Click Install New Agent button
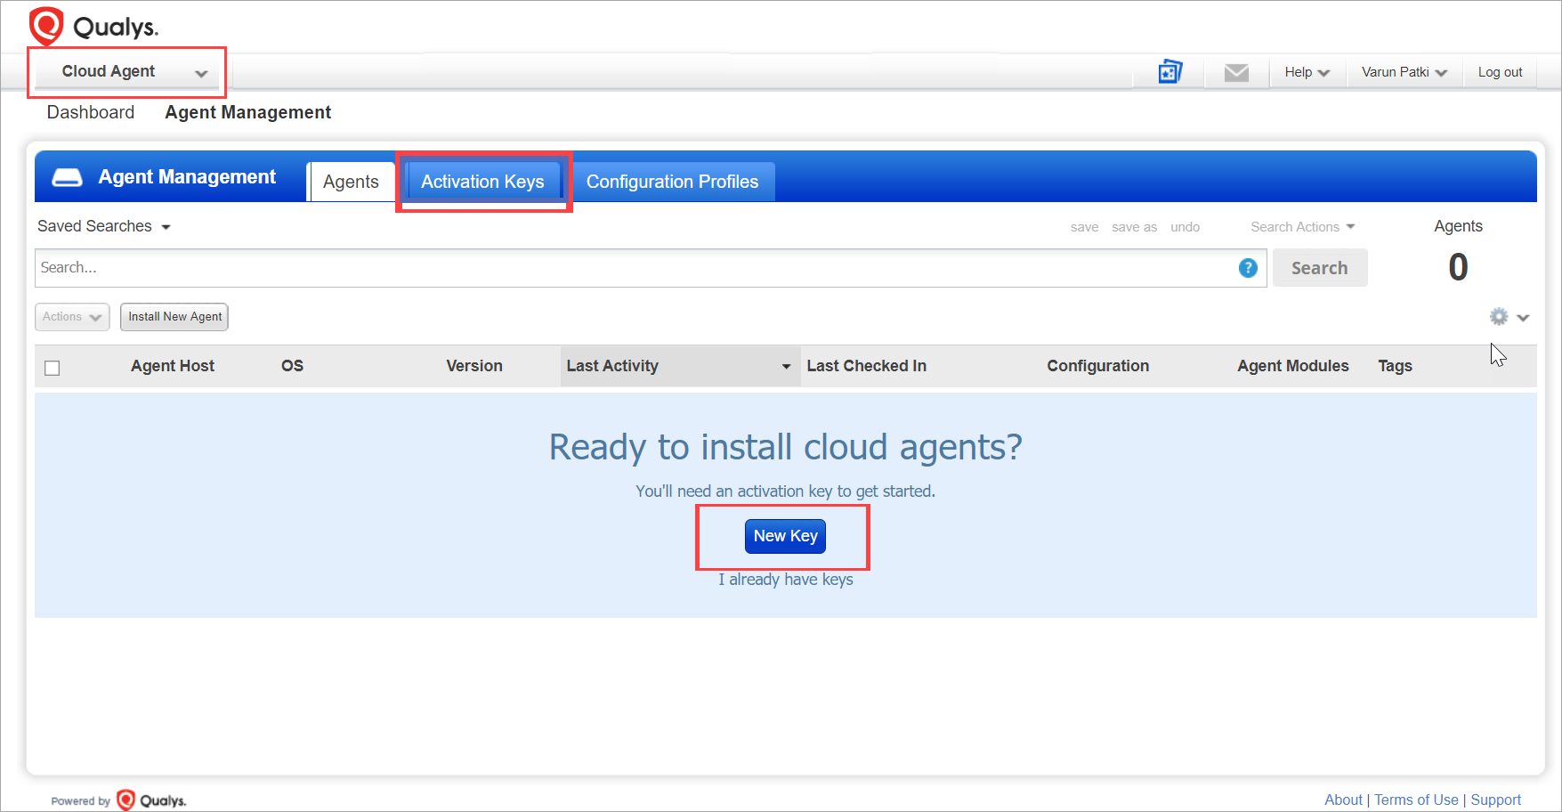The height and width of the screenshot is (812, 1562). point(174,317)
